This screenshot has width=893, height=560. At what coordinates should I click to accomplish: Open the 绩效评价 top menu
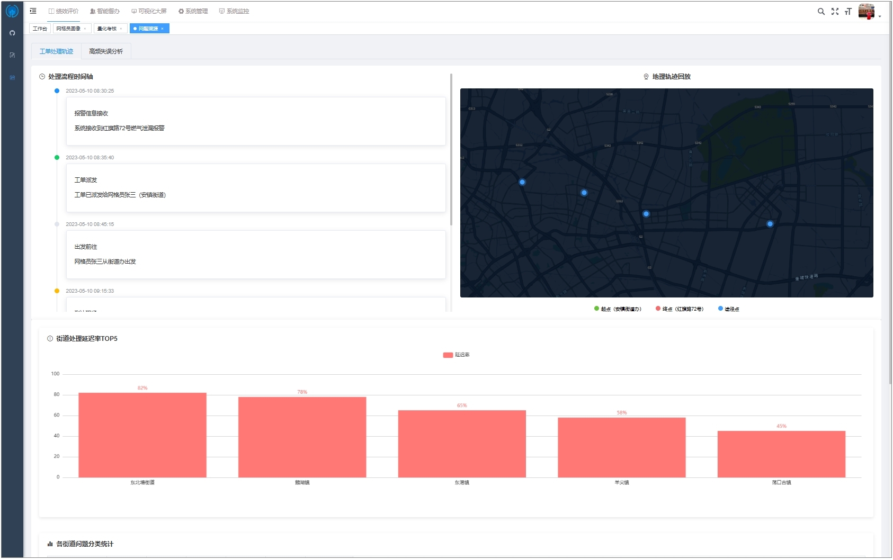click(x=64, y=11)
